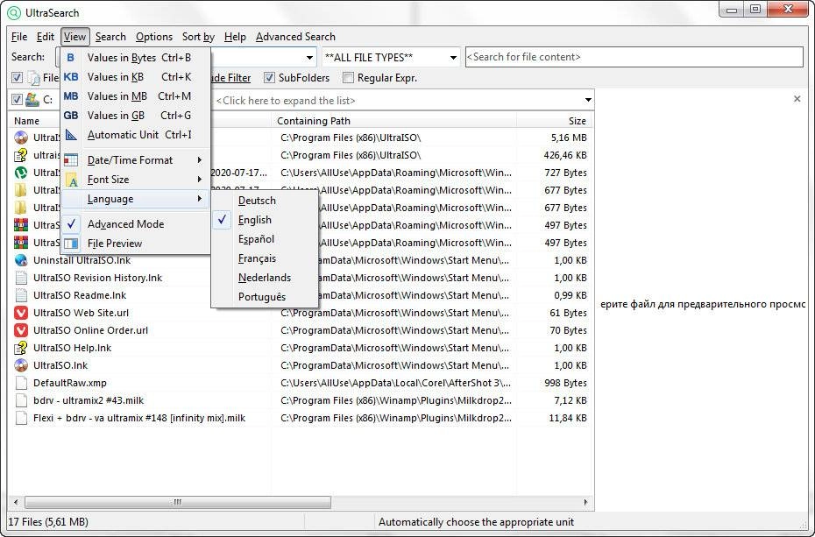This screenshot has height=537, width=815.
Task: Click the disc icon in first result row
Action: (21, 138)
